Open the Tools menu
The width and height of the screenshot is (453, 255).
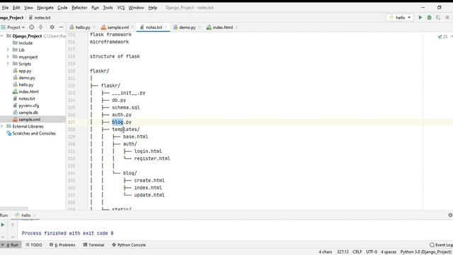[x=108, y=8]
